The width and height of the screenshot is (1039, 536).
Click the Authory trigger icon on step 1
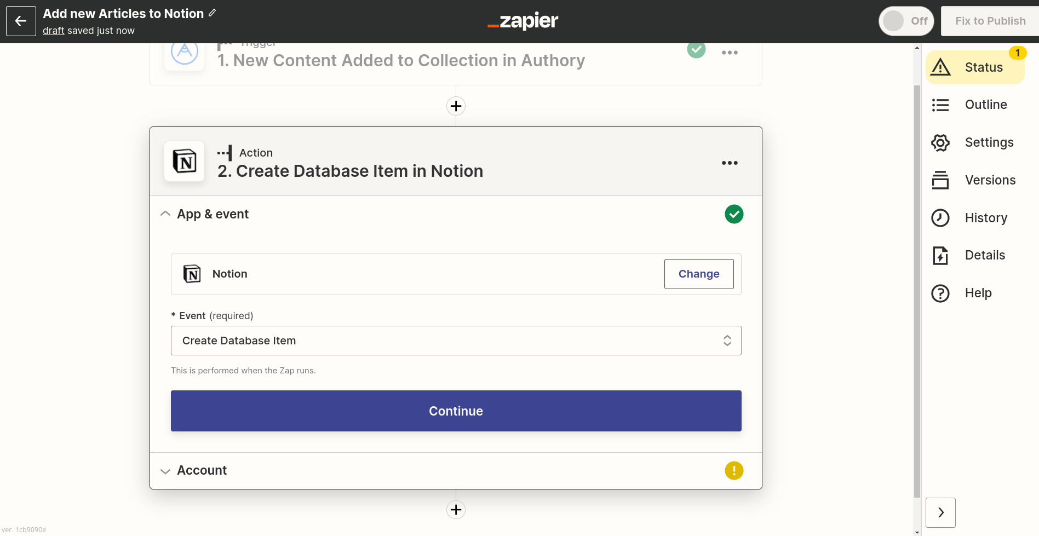point(184,52)
